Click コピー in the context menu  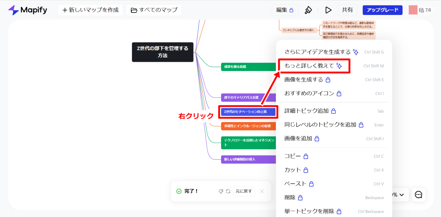(293, 156)
